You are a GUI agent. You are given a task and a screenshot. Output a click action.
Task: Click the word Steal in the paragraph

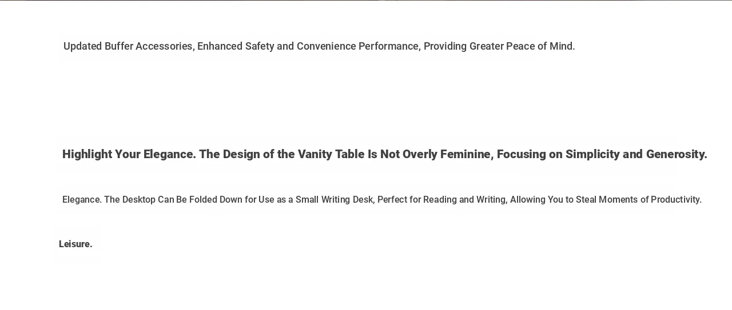586,200
